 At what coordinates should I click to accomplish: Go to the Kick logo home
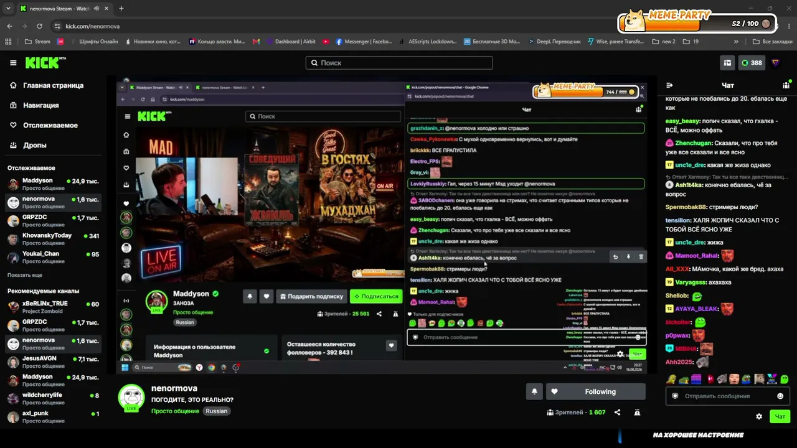(x=45, y=63)
